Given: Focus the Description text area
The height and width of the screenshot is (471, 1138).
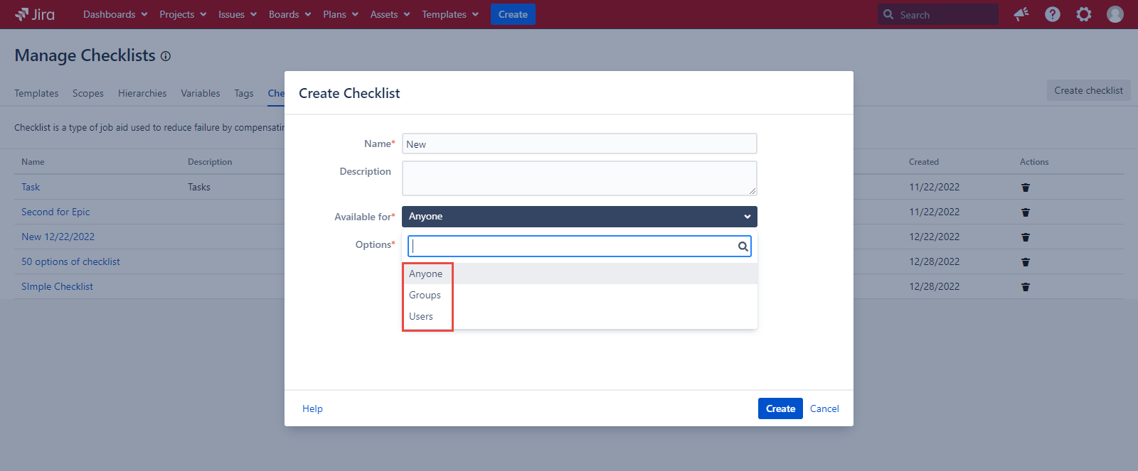Looking at the screenshot, I should point(579,178).
